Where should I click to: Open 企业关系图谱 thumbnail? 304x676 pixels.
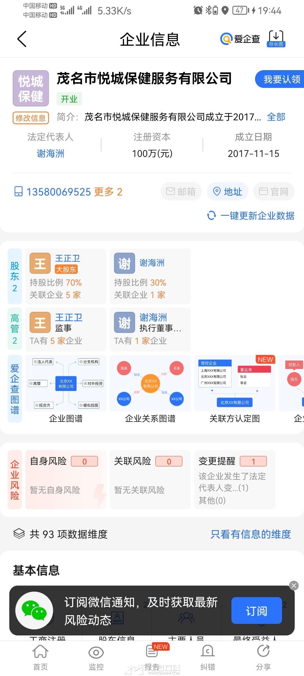coord(150,389)
